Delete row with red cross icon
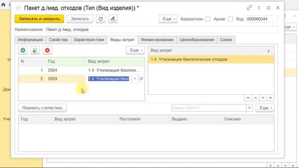Image resolution: width=299 pixels, height=168 pixels. [x=47, y=50]
